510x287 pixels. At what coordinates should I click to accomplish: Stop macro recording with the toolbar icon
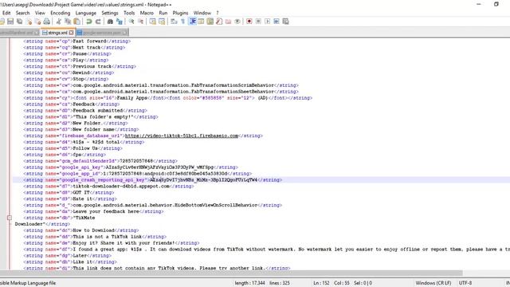point(258,22)
